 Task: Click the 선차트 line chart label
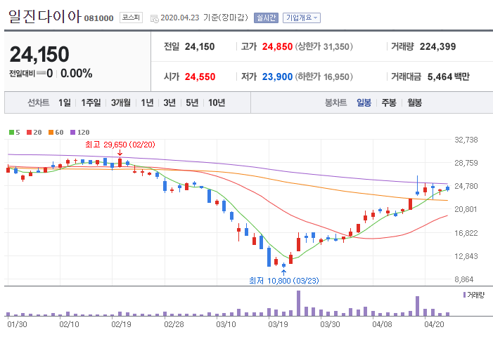pyautogui.click(x=39, y=102)
